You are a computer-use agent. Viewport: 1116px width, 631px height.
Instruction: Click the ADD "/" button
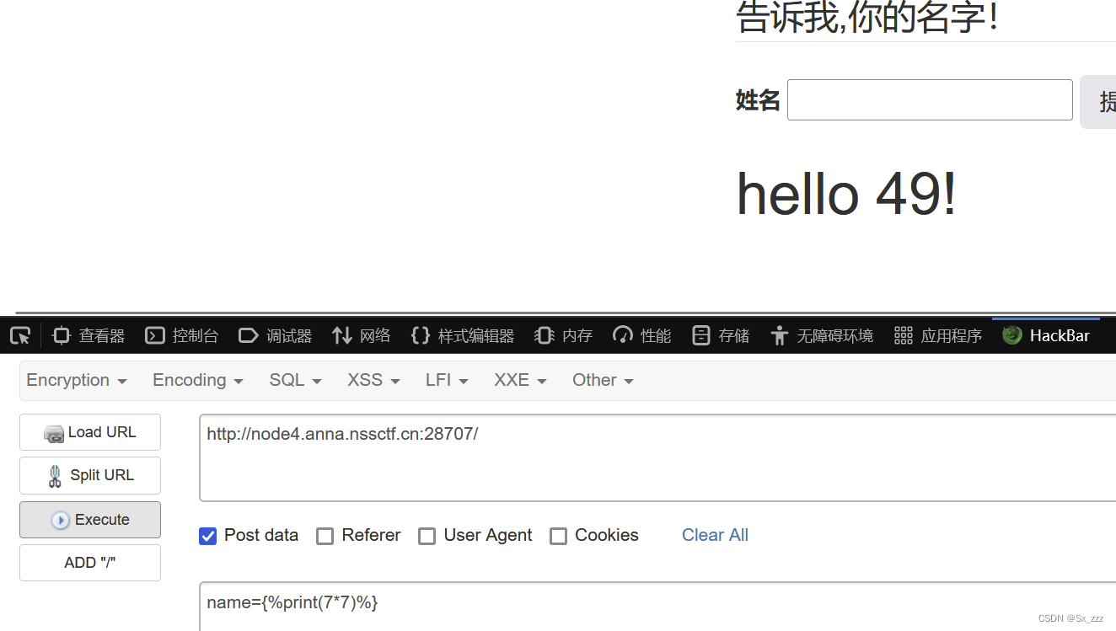pos(90,563)
